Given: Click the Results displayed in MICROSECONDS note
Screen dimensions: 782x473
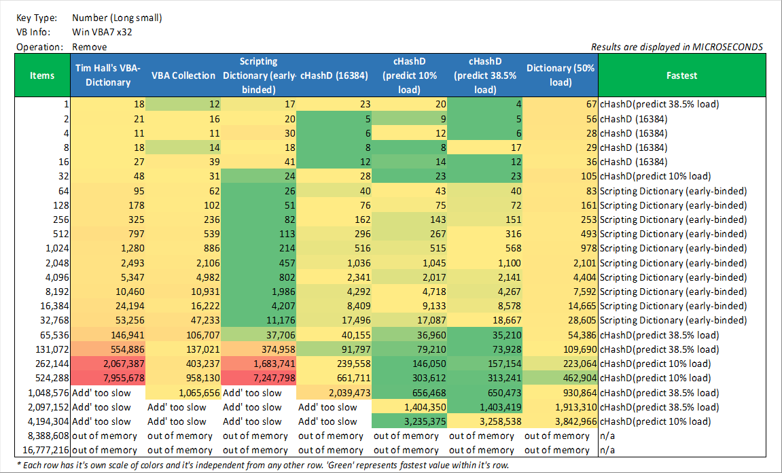Looking at the screenshot, I should point(677,47).
